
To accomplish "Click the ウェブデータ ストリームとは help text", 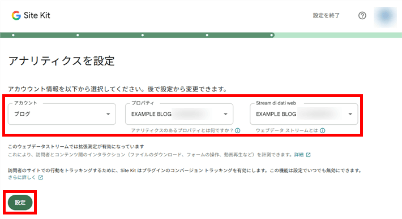I will pos(286,130).
